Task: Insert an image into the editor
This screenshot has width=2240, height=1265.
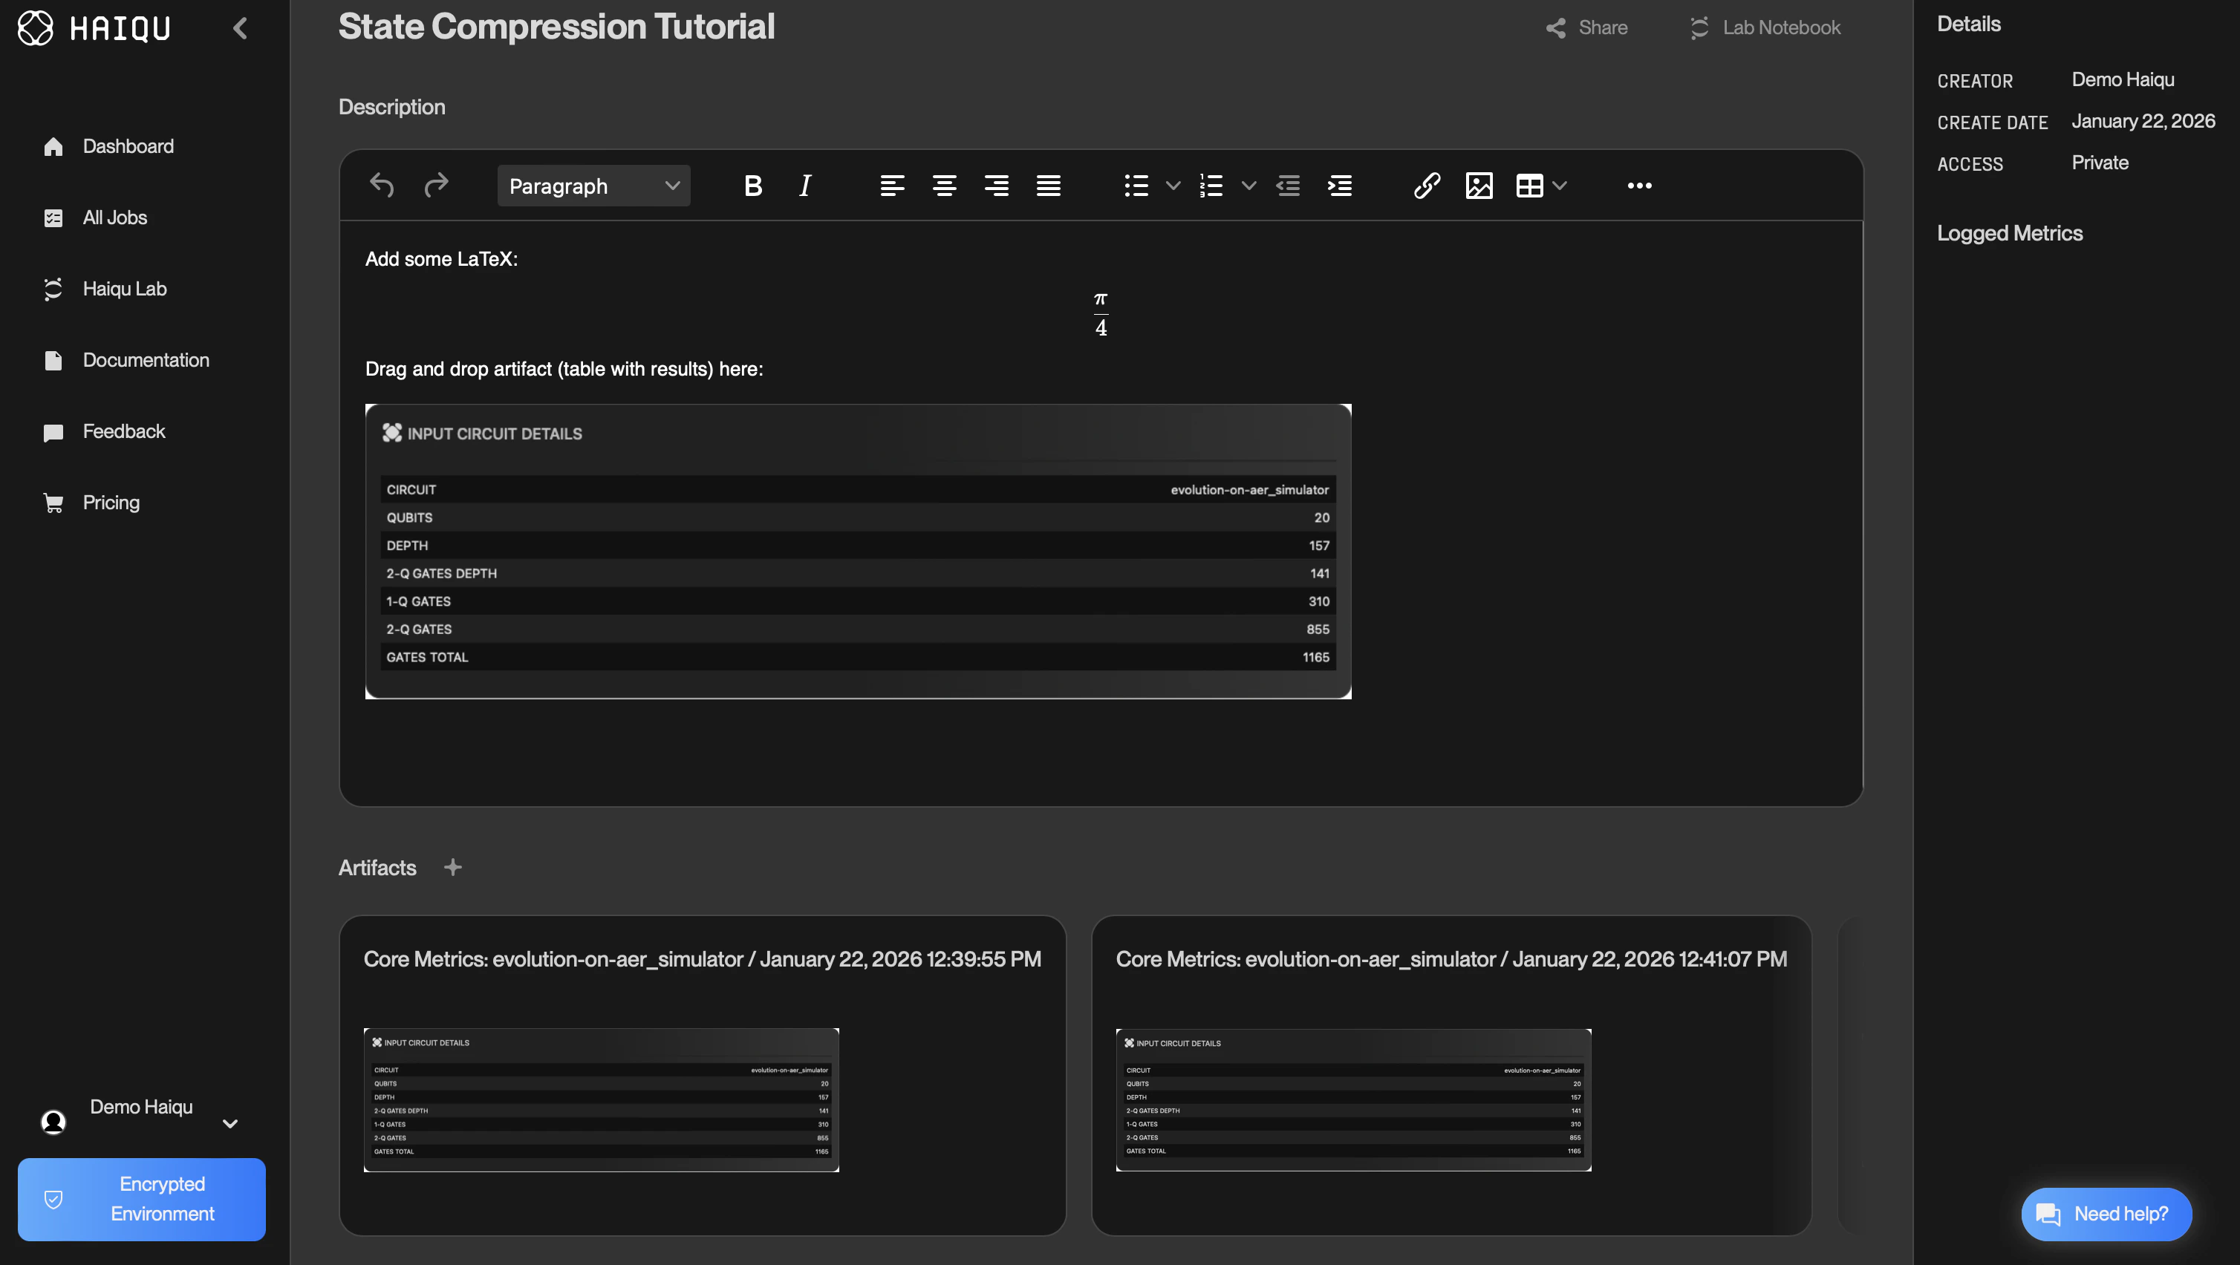Action: tap(1479, 185)
